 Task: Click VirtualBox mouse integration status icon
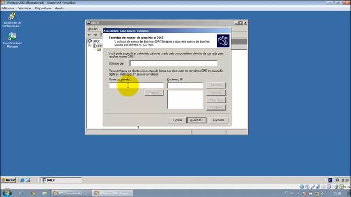(x=336, y=187)
